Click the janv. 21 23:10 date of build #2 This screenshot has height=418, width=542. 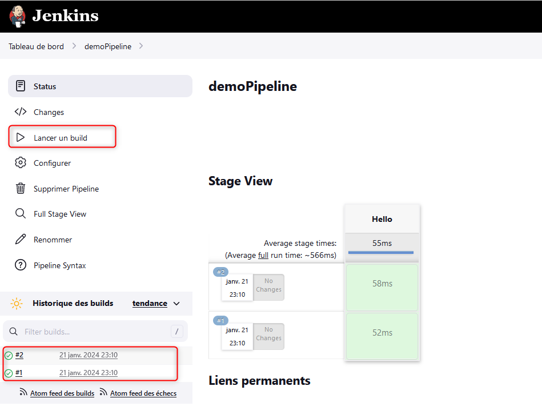(237, 288)
